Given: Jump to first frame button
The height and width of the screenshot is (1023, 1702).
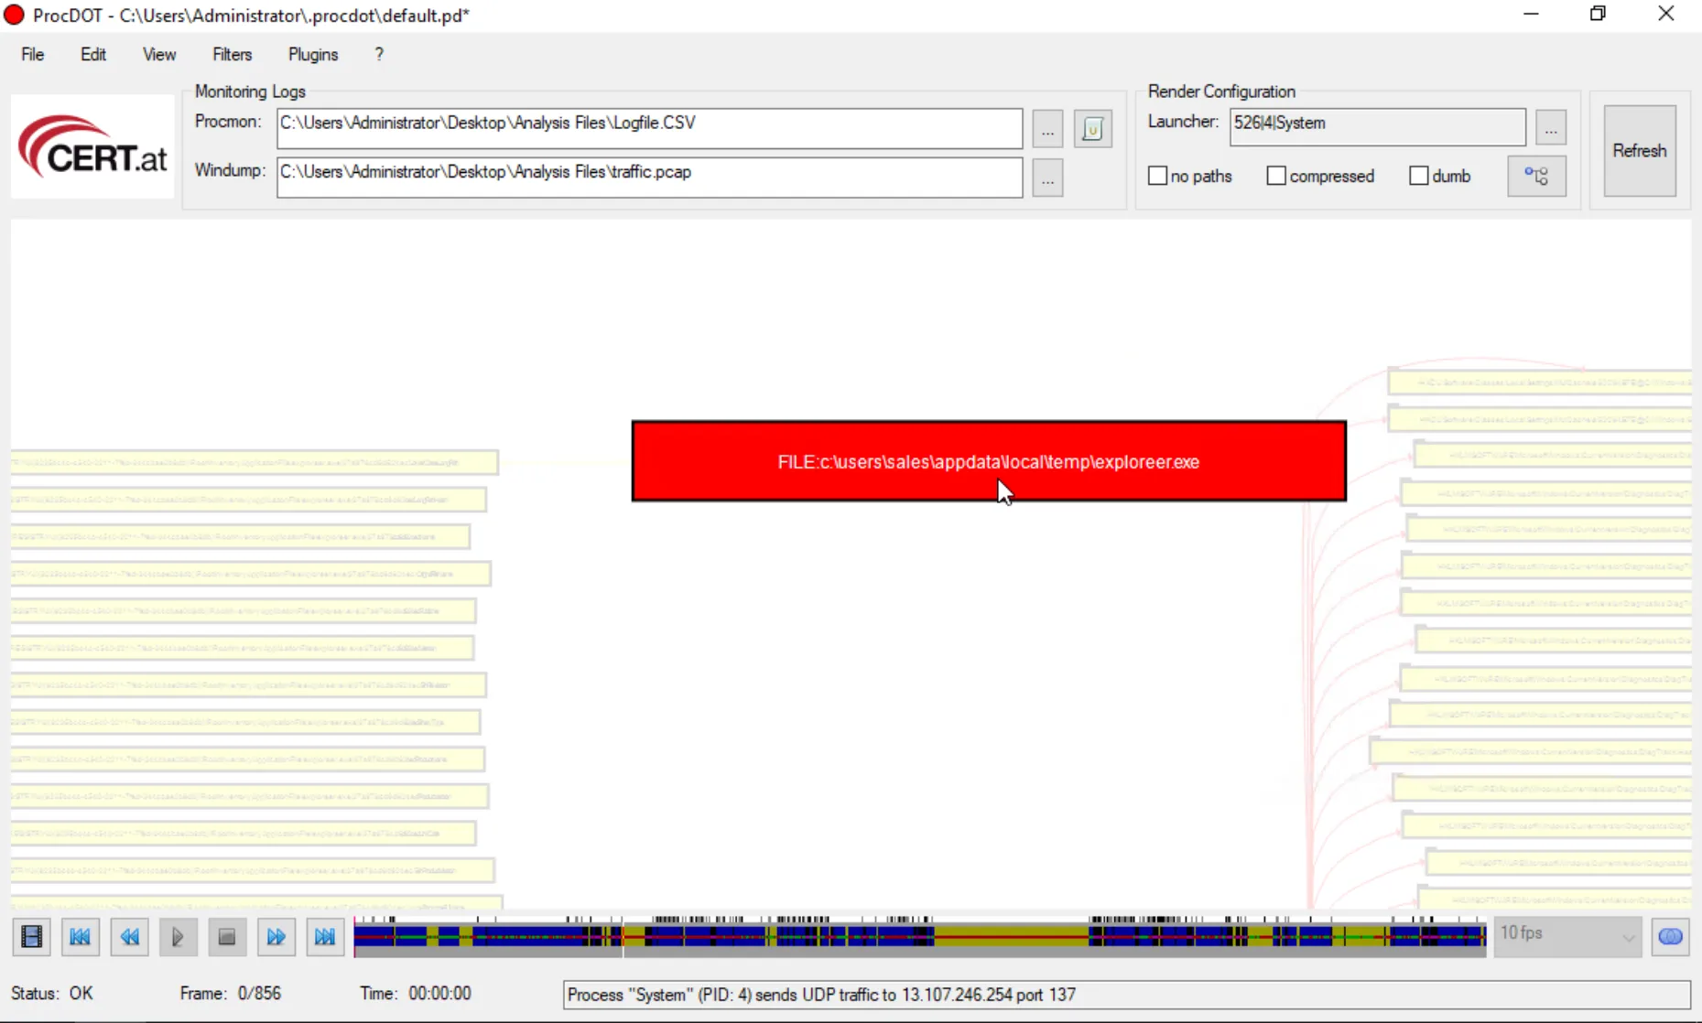Looking at the screenshot, I should [x=81, y=937].
